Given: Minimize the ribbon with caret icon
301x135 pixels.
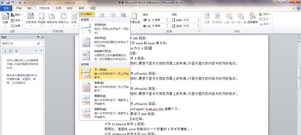Looking at the screenshot, I should [294, 8].
